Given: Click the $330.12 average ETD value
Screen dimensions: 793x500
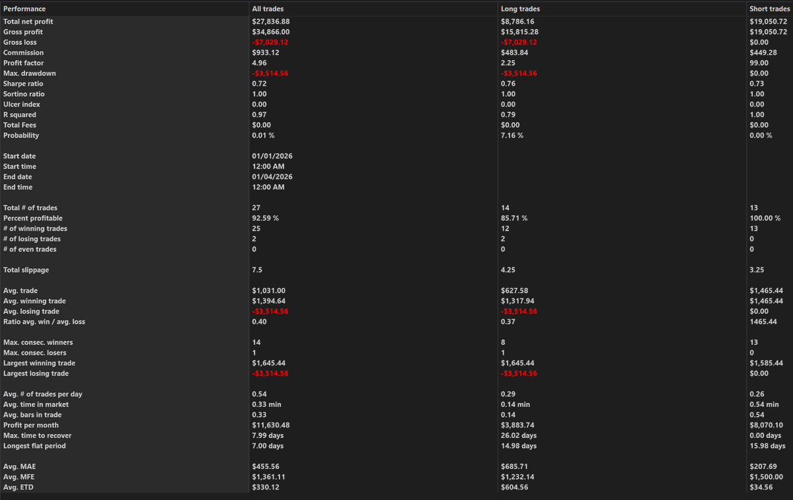Looking at the screenshot, I should (267, 487).
